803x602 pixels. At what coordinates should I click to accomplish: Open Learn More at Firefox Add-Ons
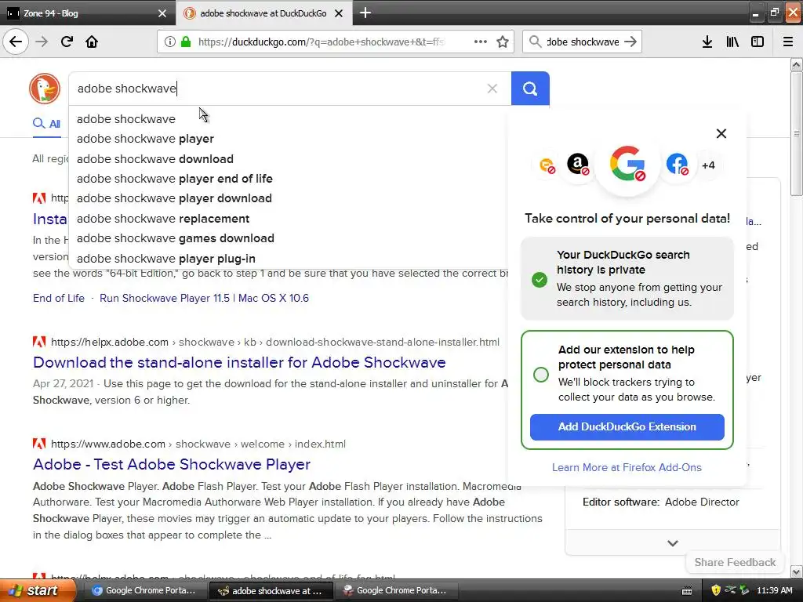[x=627, y=467]
